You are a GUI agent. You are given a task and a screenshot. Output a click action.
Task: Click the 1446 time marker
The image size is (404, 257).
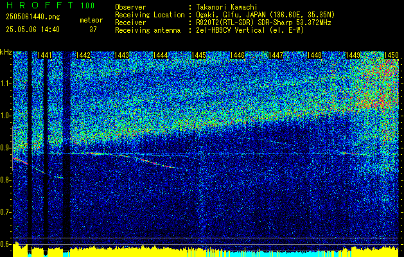point(237,55)
